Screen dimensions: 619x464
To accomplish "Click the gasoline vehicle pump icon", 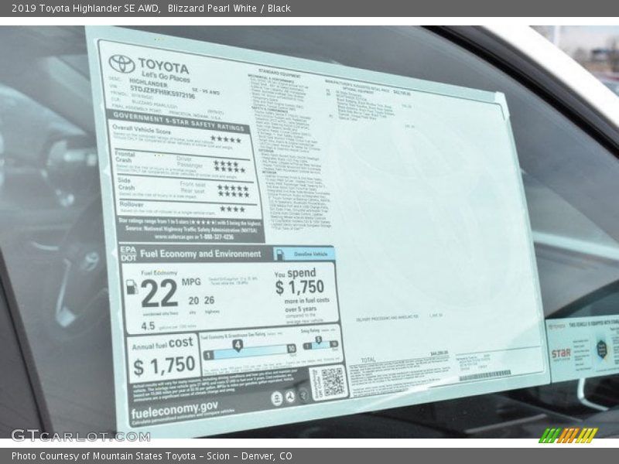I will pyautogui.click(x=279, y=254).
